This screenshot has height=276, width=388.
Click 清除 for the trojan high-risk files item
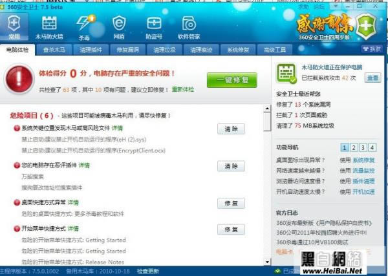coord(231,129)
